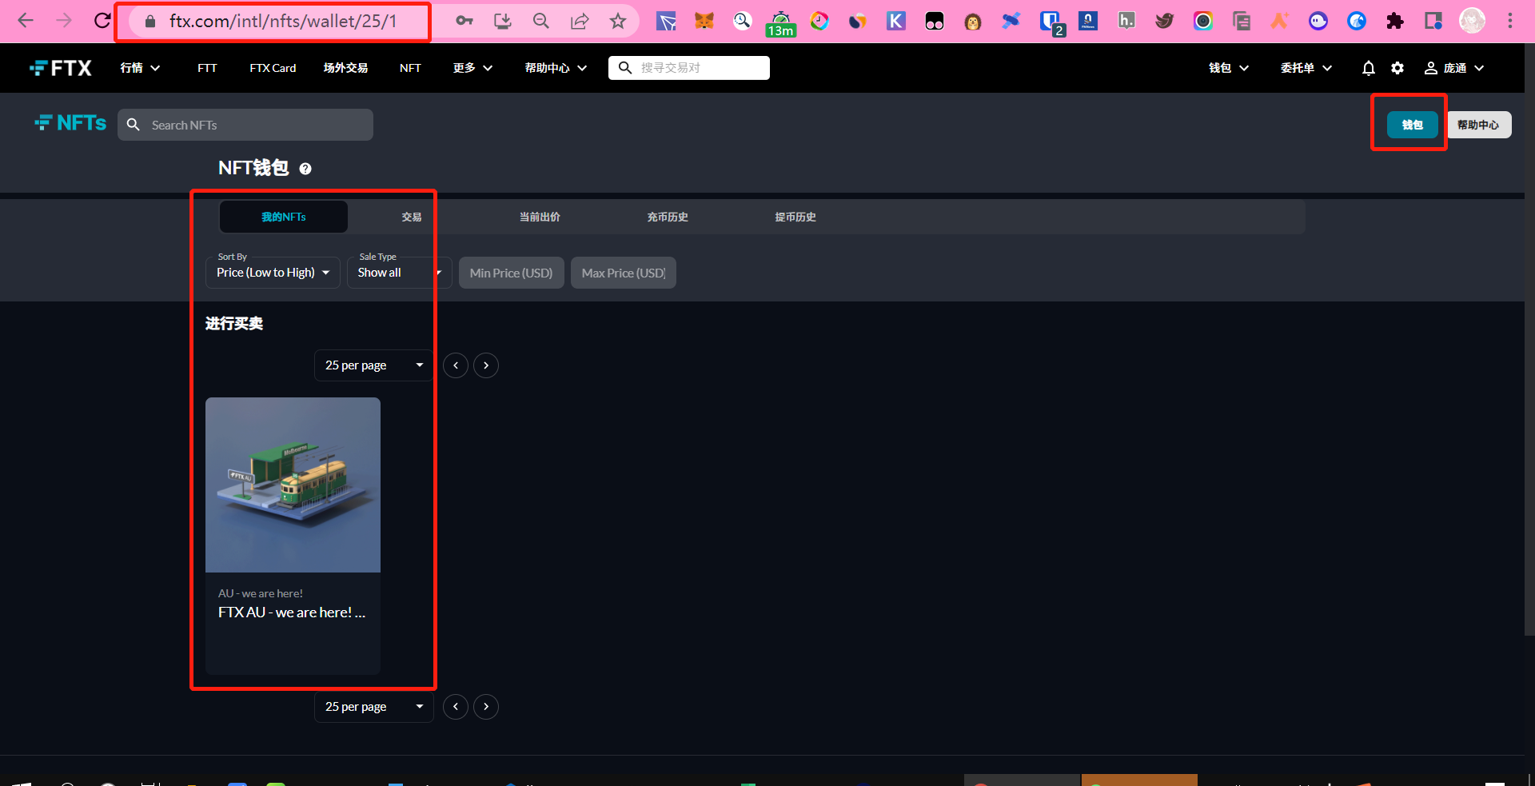Switch to the 交易 tab
Viewport: 1535px width, 786px height.
(412, 217)
